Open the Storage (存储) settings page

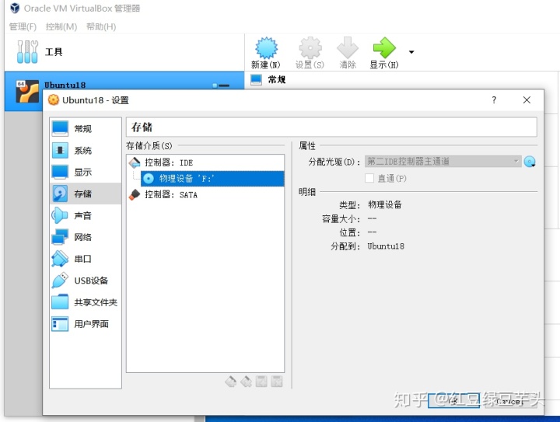click(x=86, y=194)
